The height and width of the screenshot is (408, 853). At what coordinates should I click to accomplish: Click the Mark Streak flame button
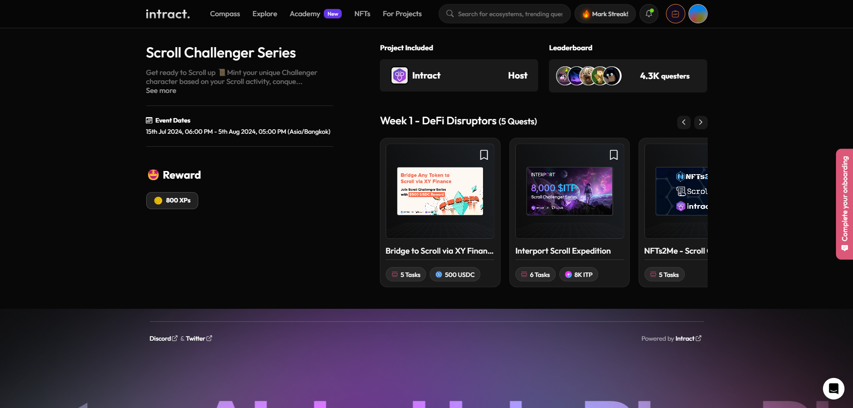[x=605, y=14]
